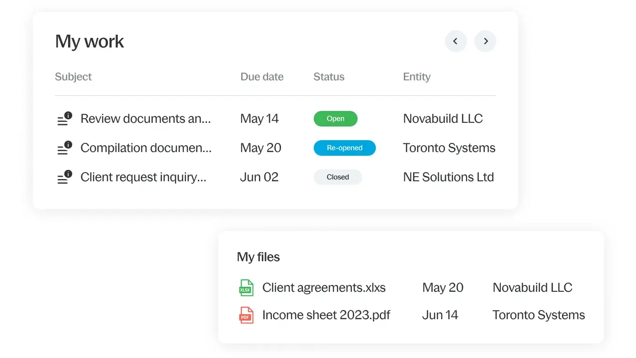The image size is (636, 358).
Task: Click the blue Re-opened status badge
Action: (x=344, y=148)
